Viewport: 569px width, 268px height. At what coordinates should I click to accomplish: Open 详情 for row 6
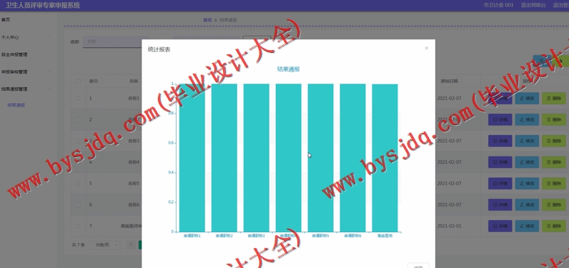click(500, 204)
